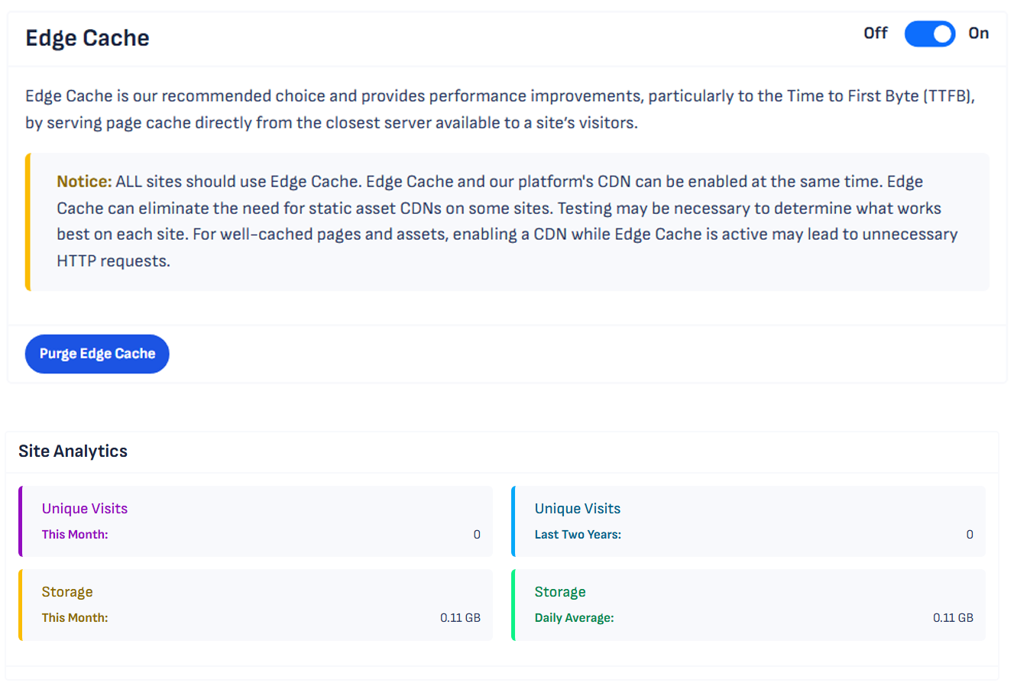Select the bold "Notice:" label

point(84,182)
